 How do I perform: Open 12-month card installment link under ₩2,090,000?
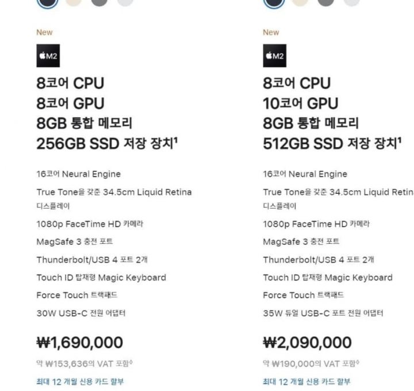306,381
